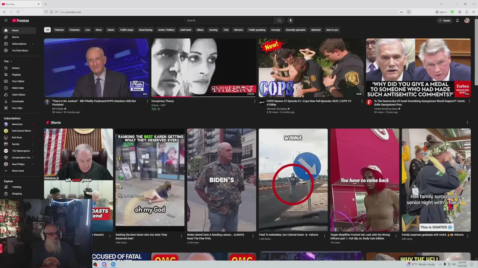
Task: Open Shopping under Explore
Action: (x=19, y=194)
